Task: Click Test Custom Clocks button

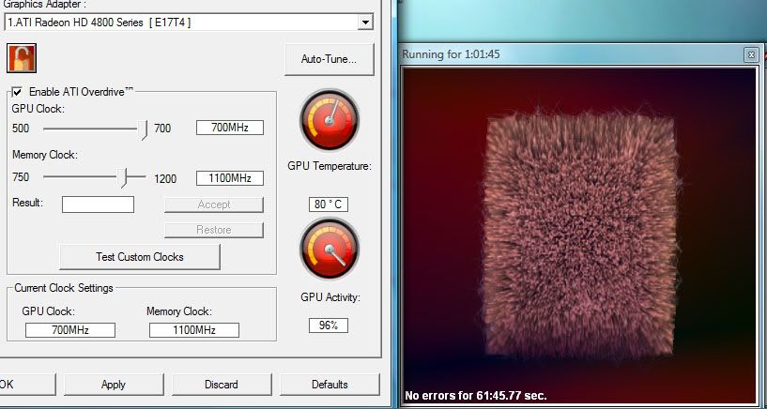Action: (140, 257)
